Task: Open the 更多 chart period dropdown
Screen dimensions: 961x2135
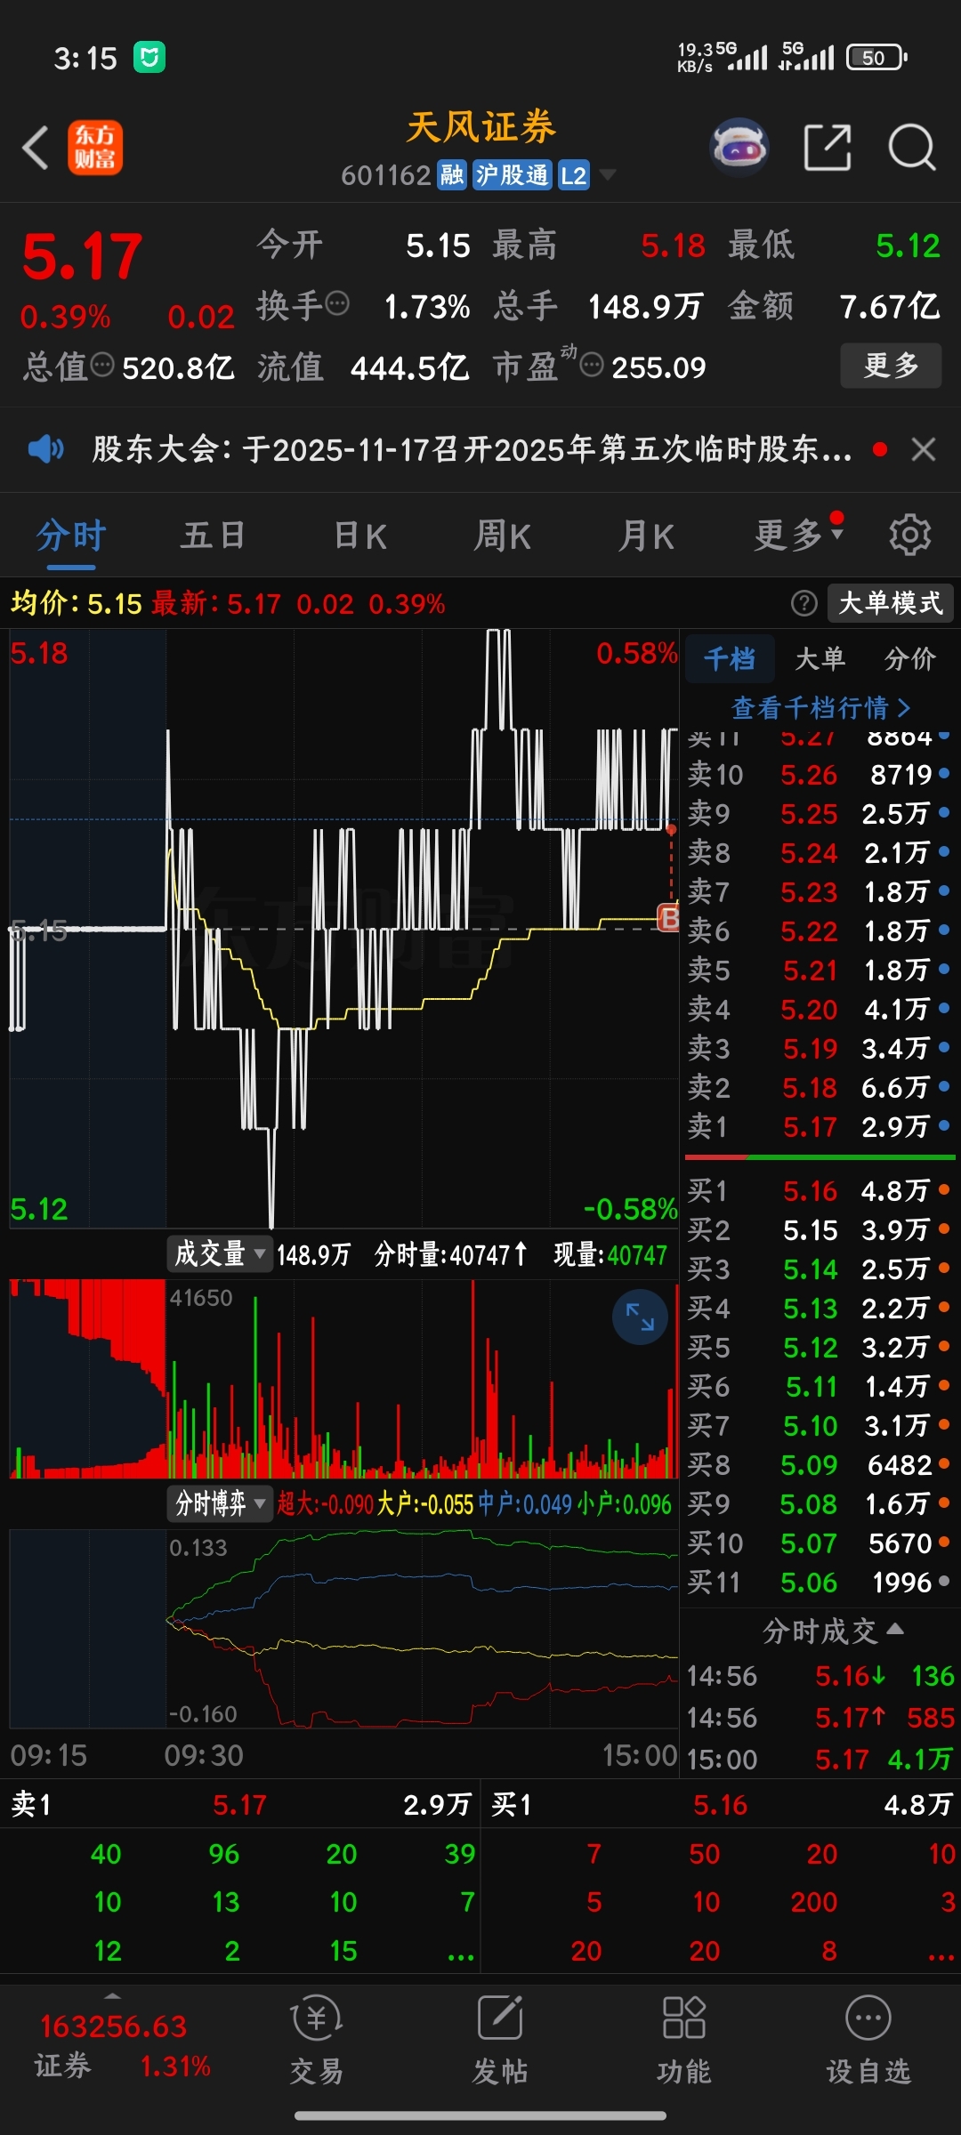Action: click(798, 535)
